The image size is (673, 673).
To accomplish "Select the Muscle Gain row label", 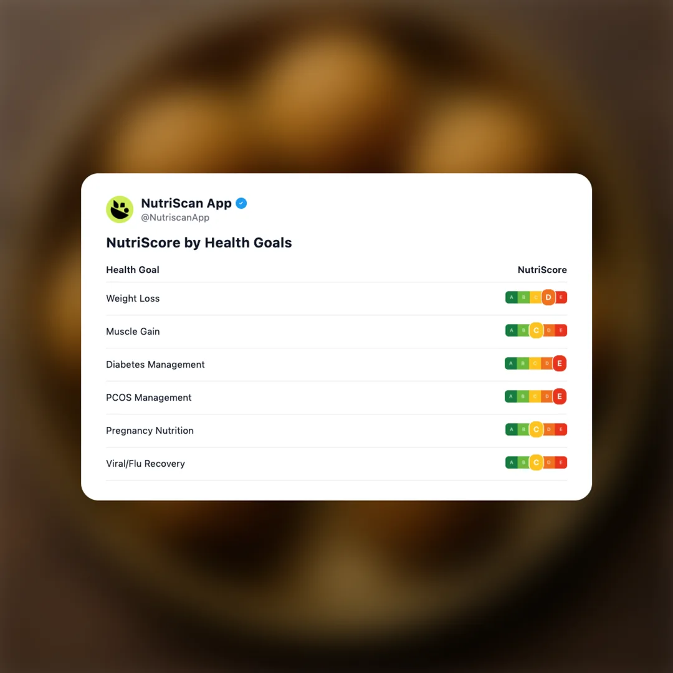I will 133,332.
